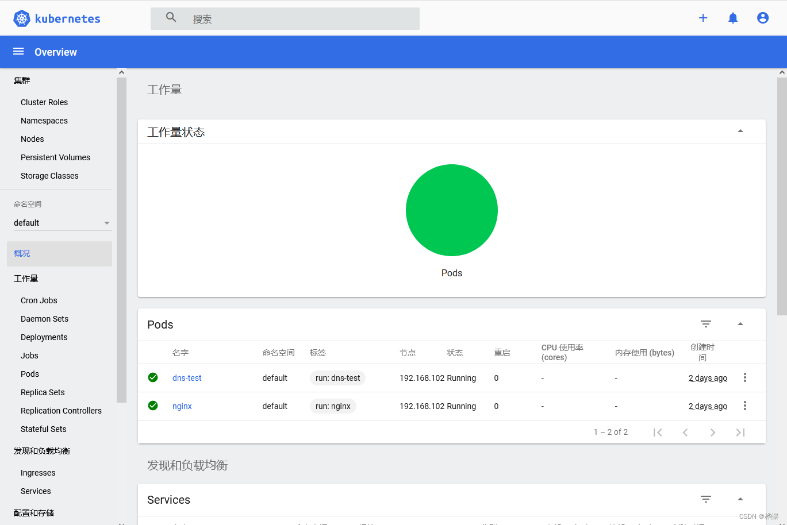Toggle the hamburger navigation menu
The height and width of the screenshot is (525, 787).
tap(18, 52)
